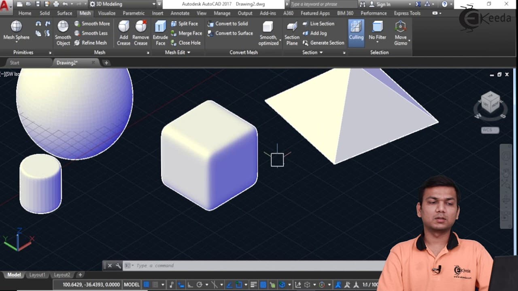Click the annotation scale 1:1 readout
Viewport: 518px width, 291px height.
(371, 285)
